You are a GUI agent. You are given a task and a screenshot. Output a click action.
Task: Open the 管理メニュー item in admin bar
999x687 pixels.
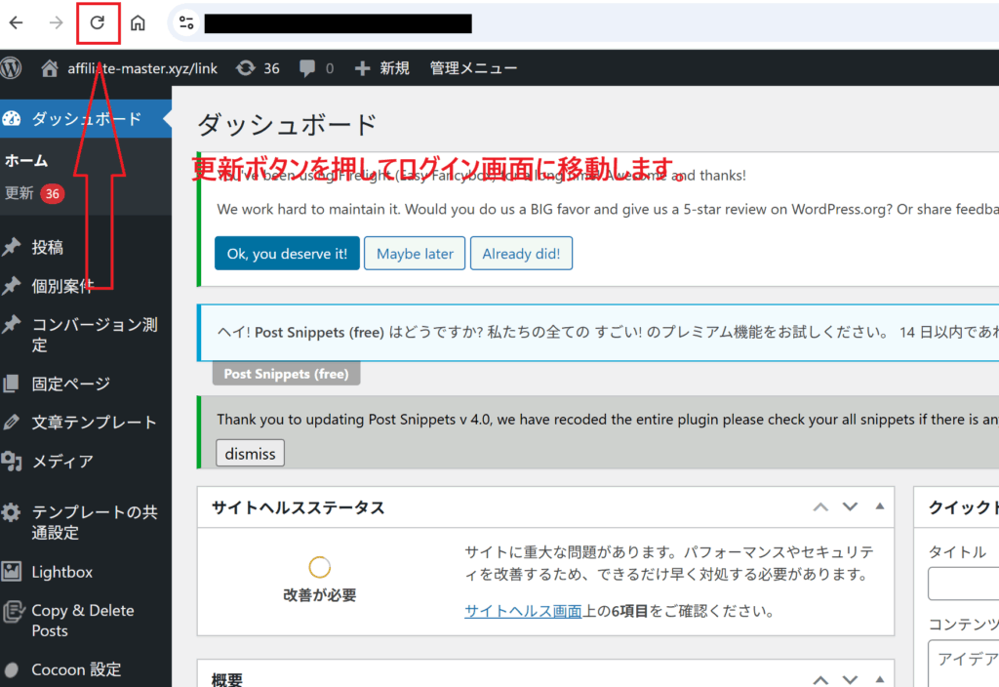pyautogui.click(x=473, y=68)
